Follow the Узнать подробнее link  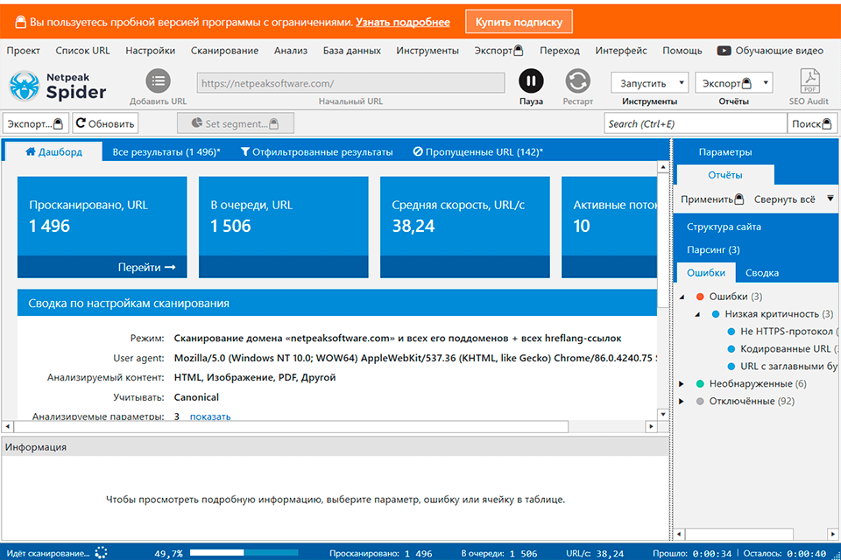[x=403, y=22]
